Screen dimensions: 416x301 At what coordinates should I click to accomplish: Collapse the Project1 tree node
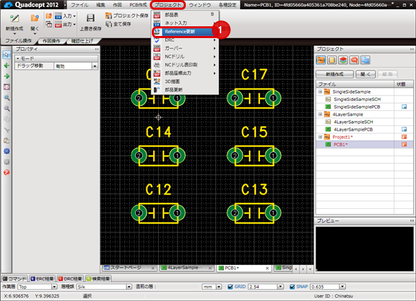point(320,137)
